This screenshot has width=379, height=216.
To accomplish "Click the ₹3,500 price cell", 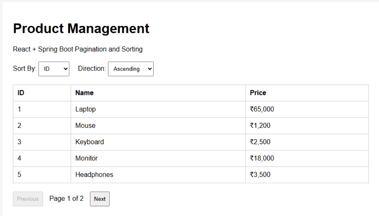I will coord(307,175).
